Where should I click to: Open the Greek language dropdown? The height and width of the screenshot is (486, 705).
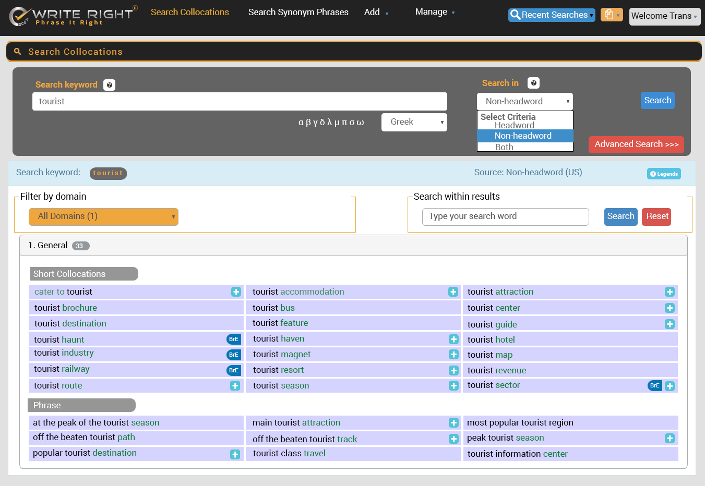click(414, 122)
